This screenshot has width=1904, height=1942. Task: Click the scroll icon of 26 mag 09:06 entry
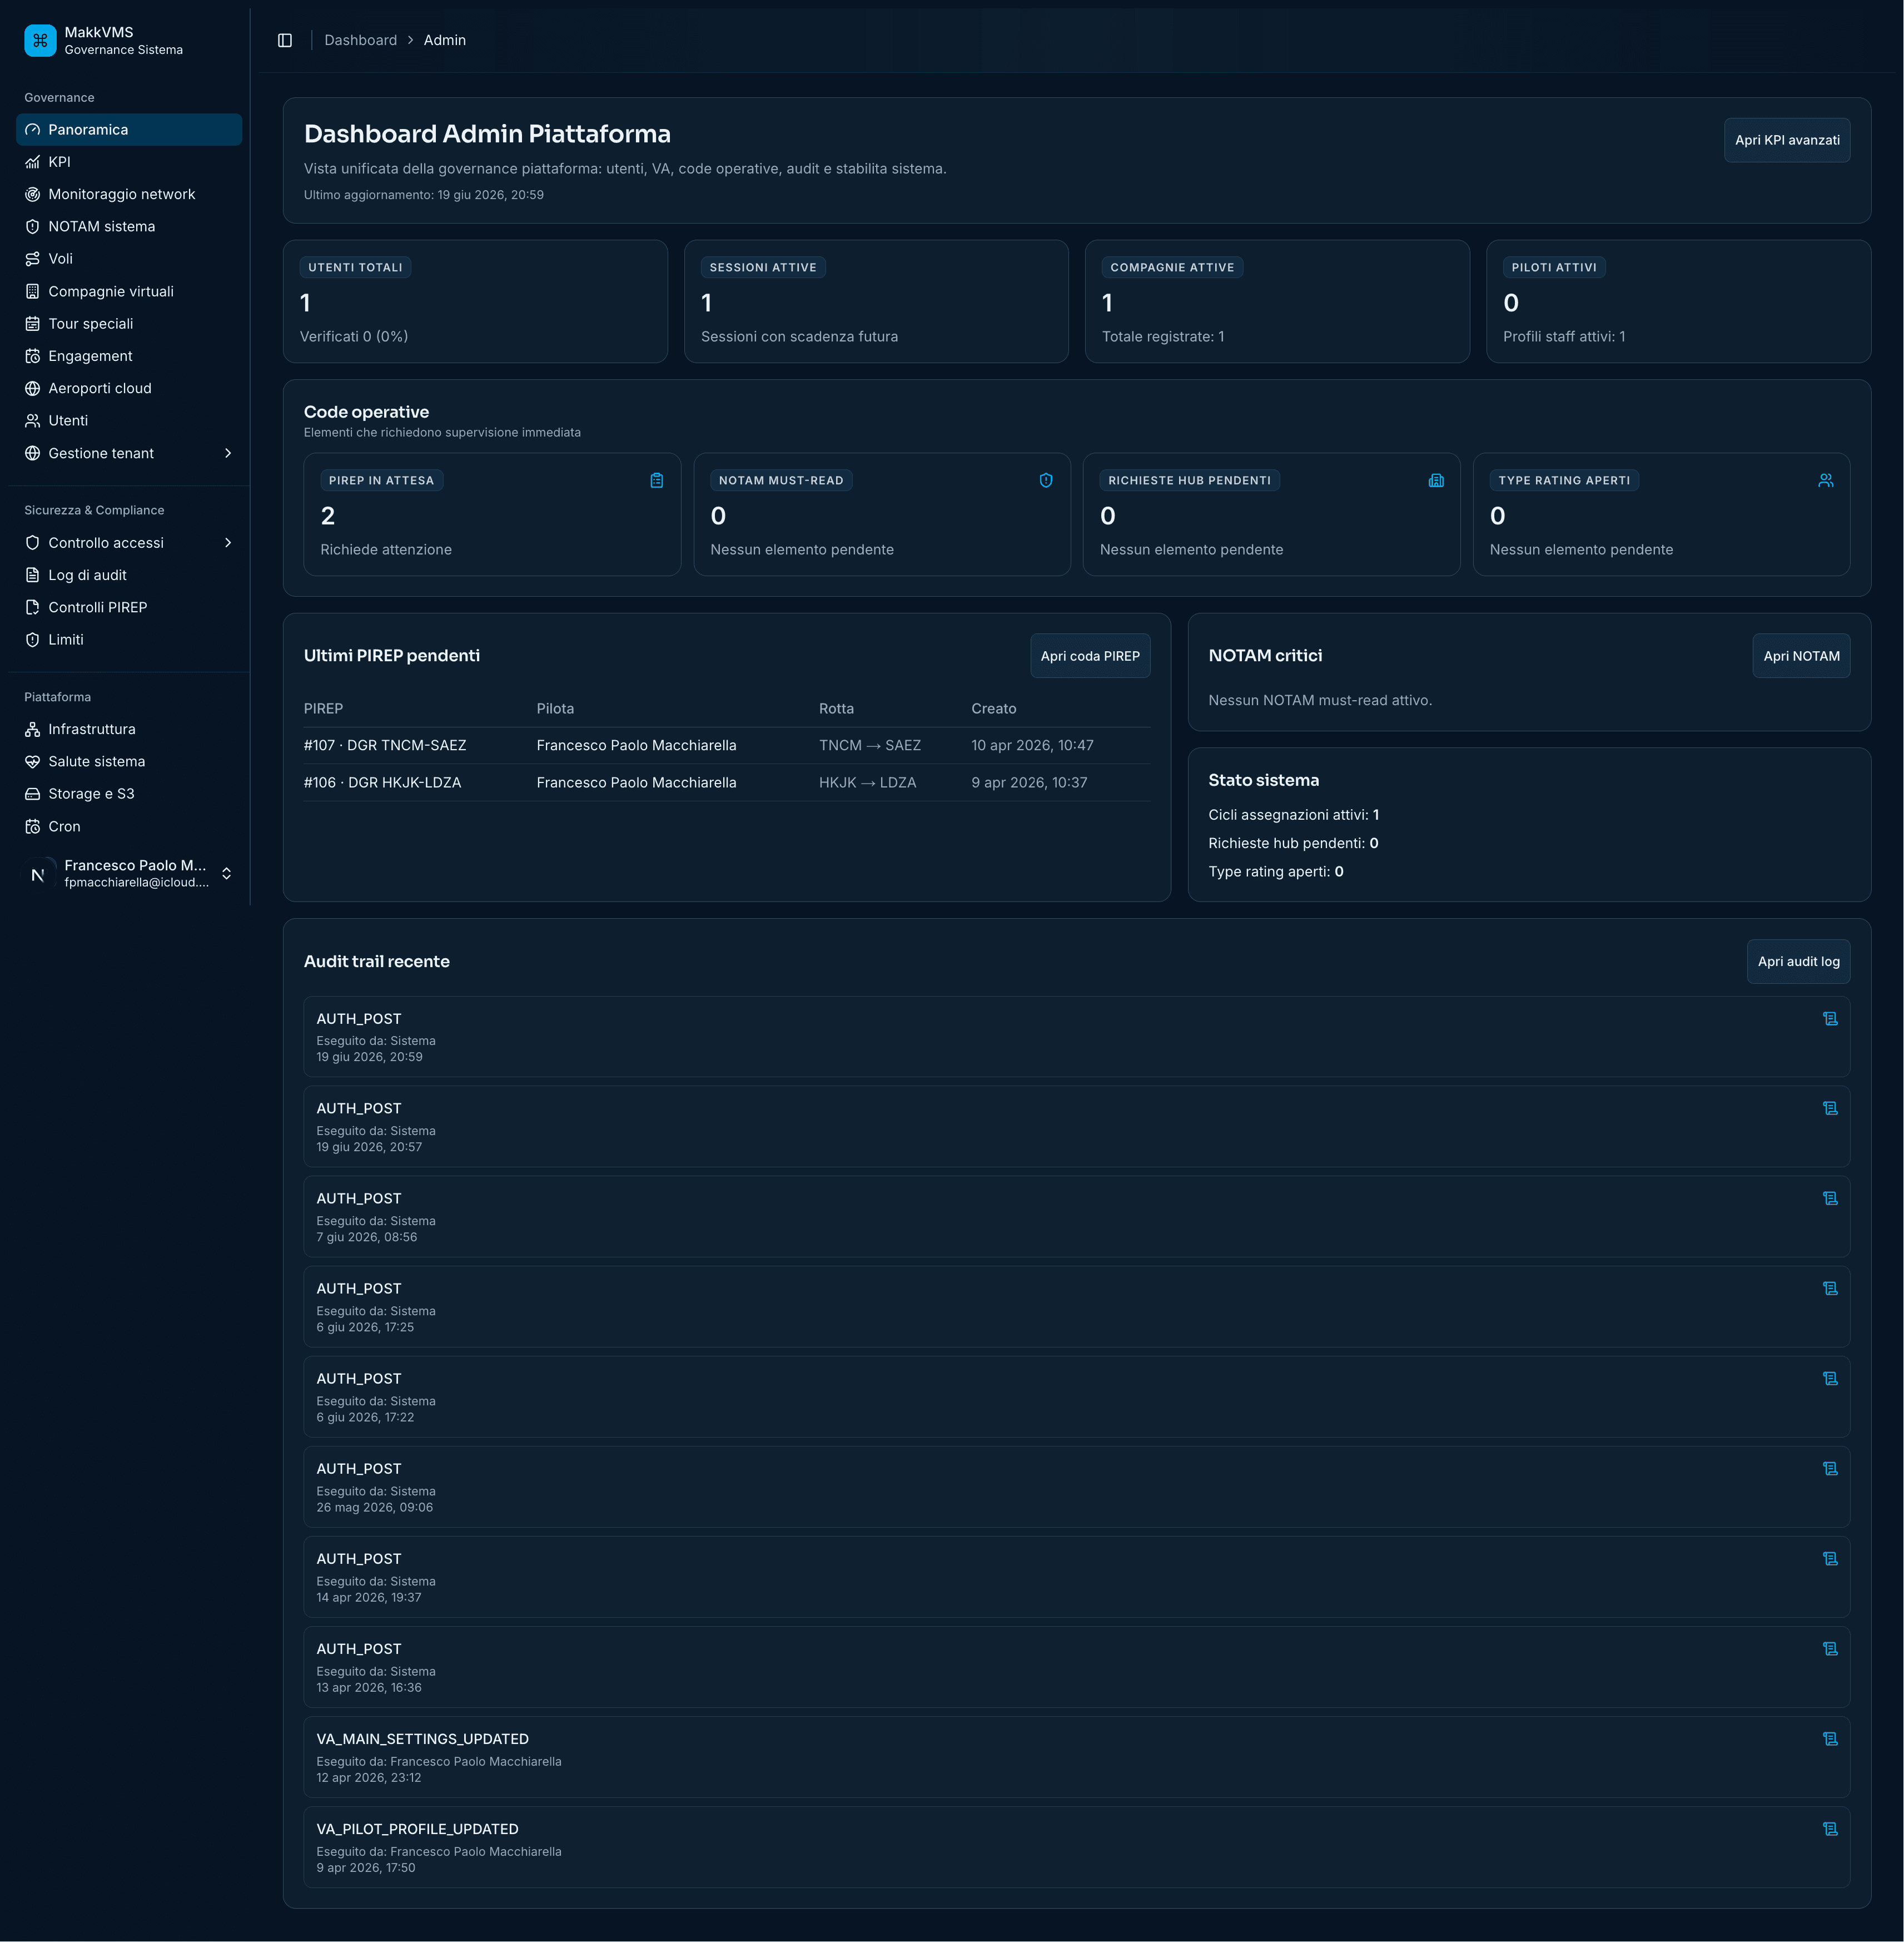click(1830, 1469)
